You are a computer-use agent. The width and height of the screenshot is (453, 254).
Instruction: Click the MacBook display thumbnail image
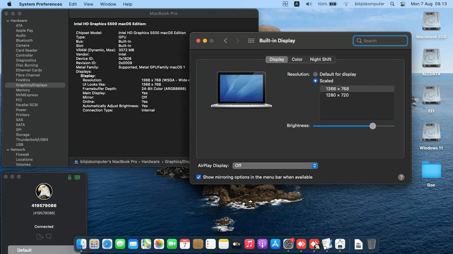(241, 90)
